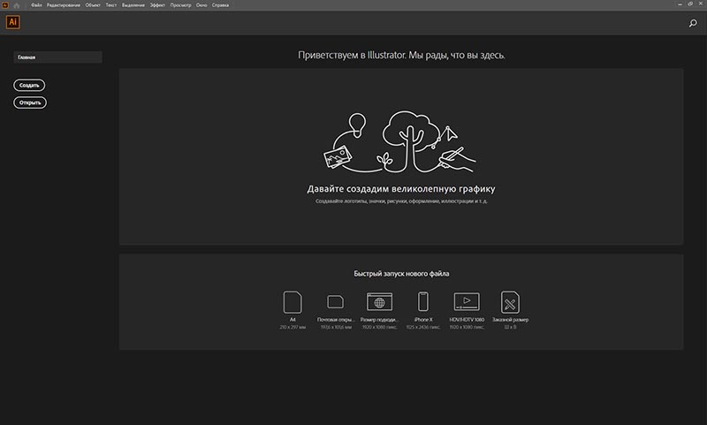
Task: Click the Быстрый запуск нового файла heading
Action: pos(401,274)
